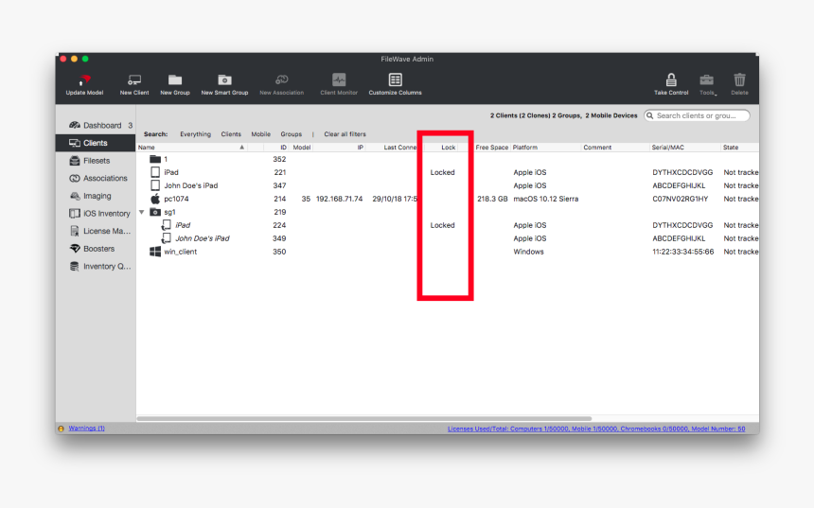The height and width of the screenshot is (508, 814).
Task: Select the pc1074 client row
Action: pos(175,199)
